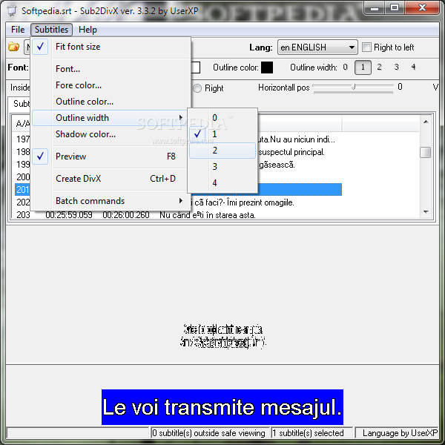
Task: Choose Outline color... menu entry
Action: [110, 102]
